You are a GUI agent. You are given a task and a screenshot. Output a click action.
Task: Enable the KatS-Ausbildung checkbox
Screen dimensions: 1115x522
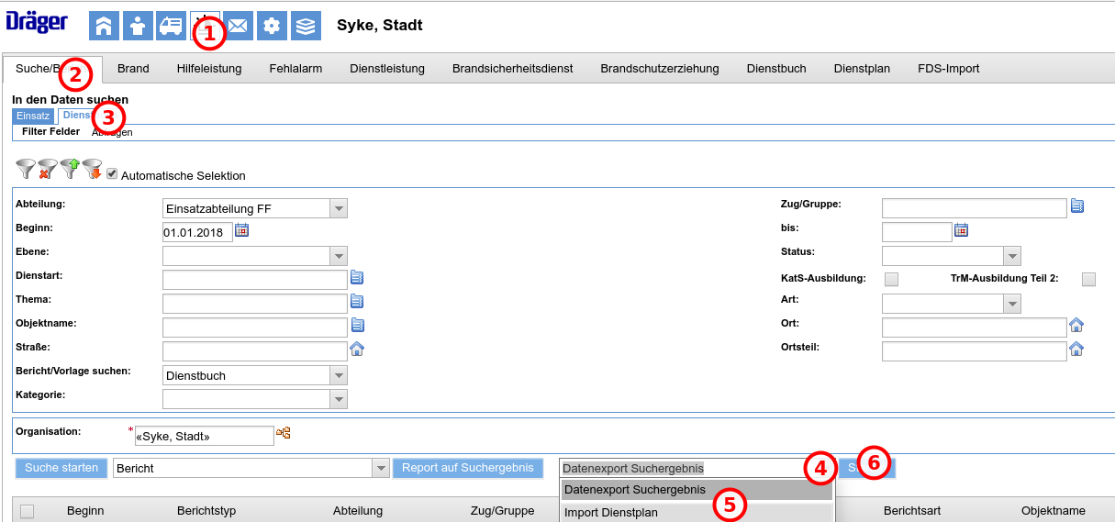click(x=891, y=279)
